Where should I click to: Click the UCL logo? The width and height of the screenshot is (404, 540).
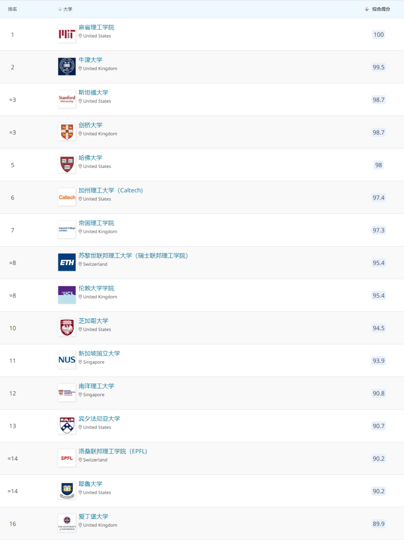[67, 295]
